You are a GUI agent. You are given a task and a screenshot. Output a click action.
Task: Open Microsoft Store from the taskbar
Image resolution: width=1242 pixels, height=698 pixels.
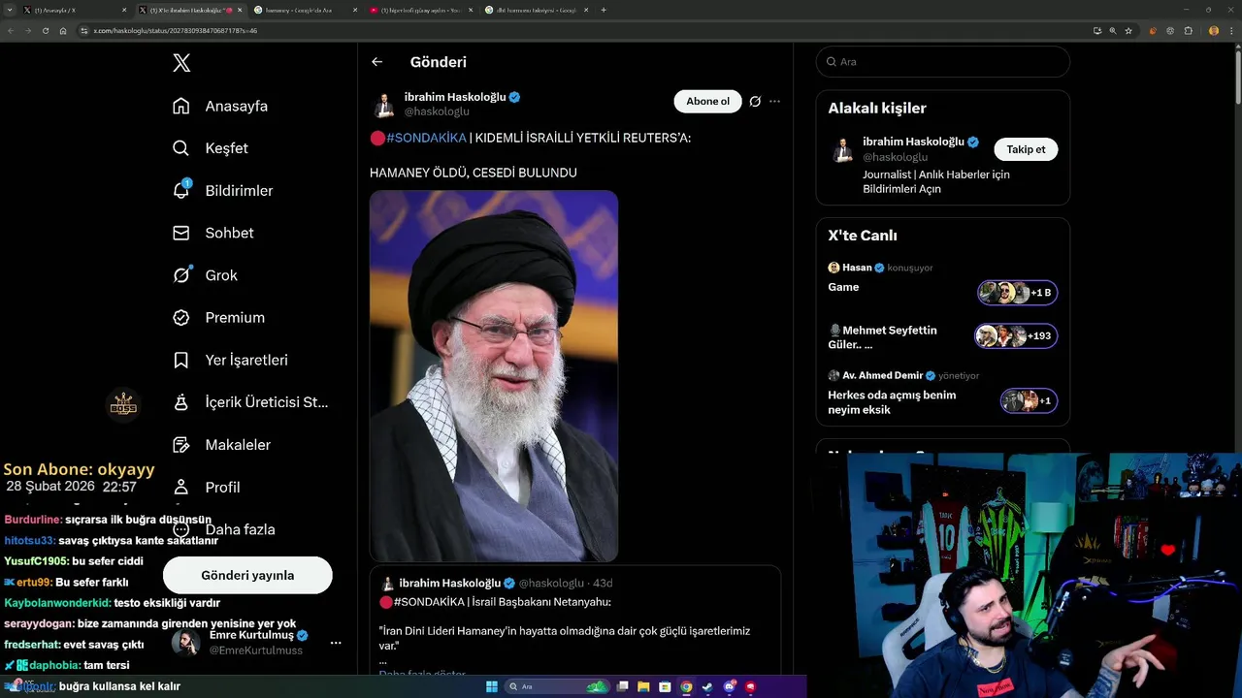pyautogui.click(x=666, y=687)
